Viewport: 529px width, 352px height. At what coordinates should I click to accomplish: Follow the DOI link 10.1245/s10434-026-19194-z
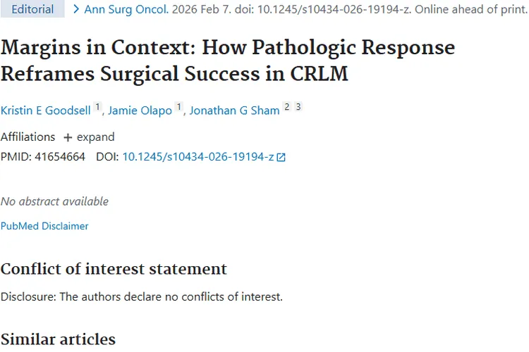click(197, 158)
